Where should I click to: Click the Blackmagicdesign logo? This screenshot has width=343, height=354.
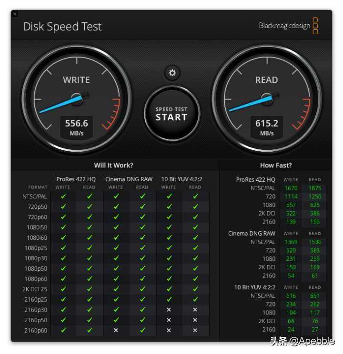[289, 26]
